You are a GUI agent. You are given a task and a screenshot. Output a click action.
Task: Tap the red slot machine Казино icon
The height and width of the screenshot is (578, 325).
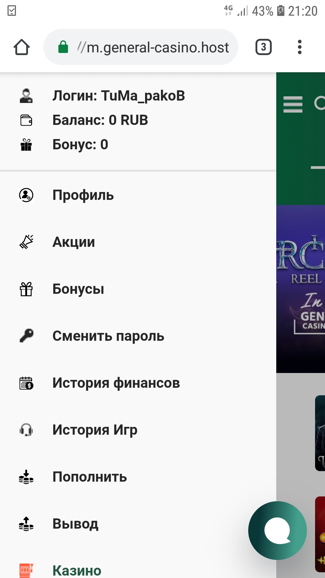pyautogui.click(x=26, y=570)
